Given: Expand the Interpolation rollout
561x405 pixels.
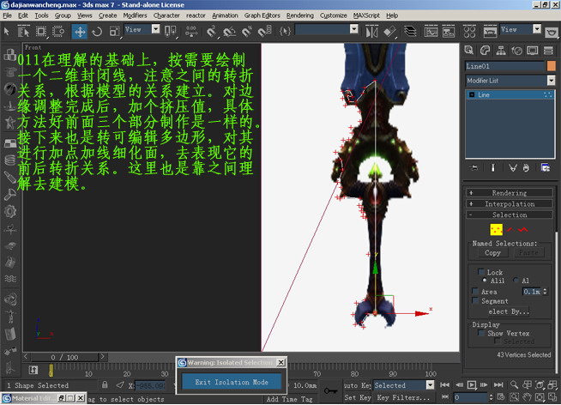Looking at the screenshot, I should pyautogui.click(x=510, y=204).
